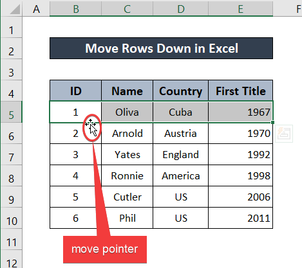The image size is (302, 268).
Task: Select the cell containing '1992'
Action: pyautogui.click(x=241, y=154)
